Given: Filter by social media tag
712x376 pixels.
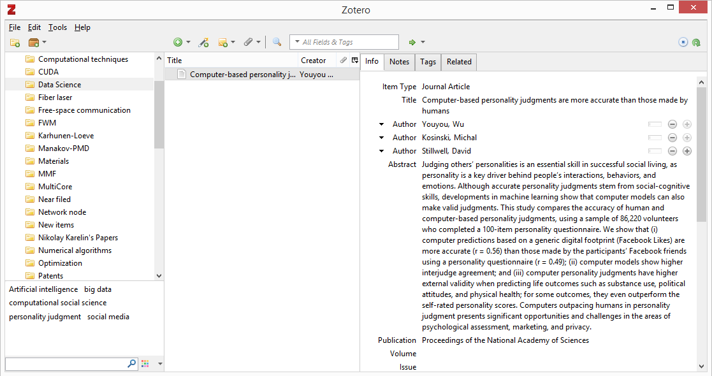Looking at the screenshot, I should [x=108, y=317].
